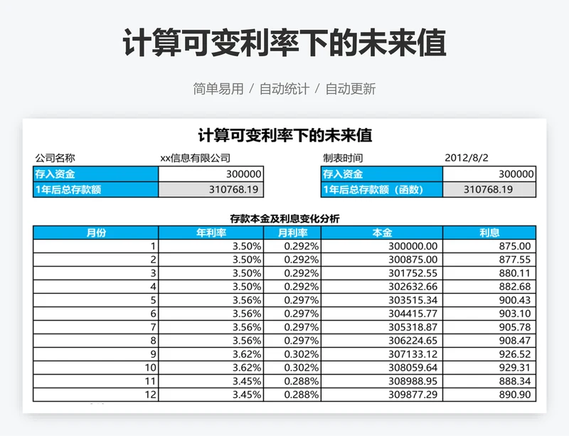Select interest cell 905.78
This screenshot has width=569, height=436.
coord(489,327)
